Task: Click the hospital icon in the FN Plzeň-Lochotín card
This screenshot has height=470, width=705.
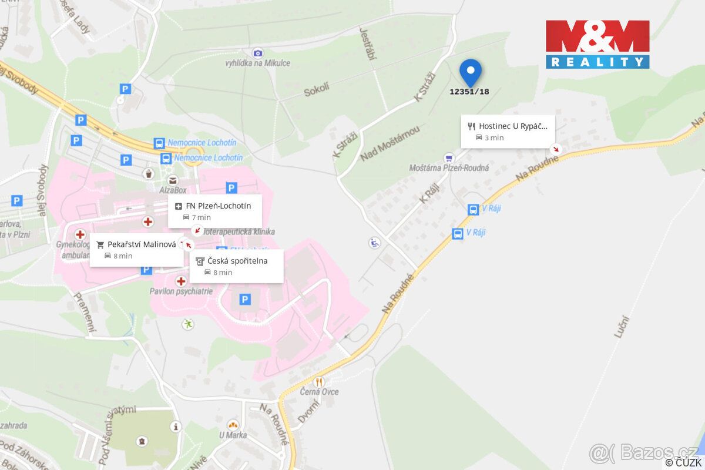Action: pos(179,206)
